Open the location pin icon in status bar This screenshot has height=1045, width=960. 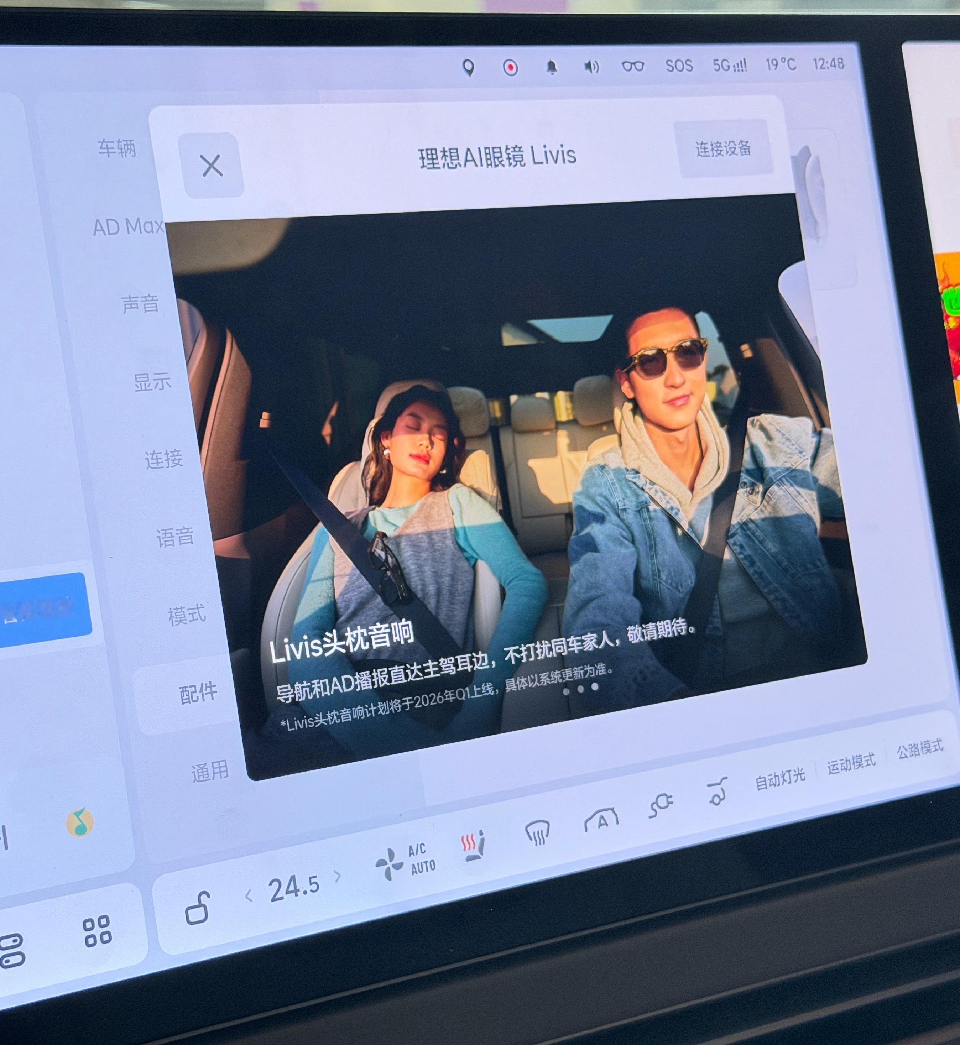(x=470, y=68)
